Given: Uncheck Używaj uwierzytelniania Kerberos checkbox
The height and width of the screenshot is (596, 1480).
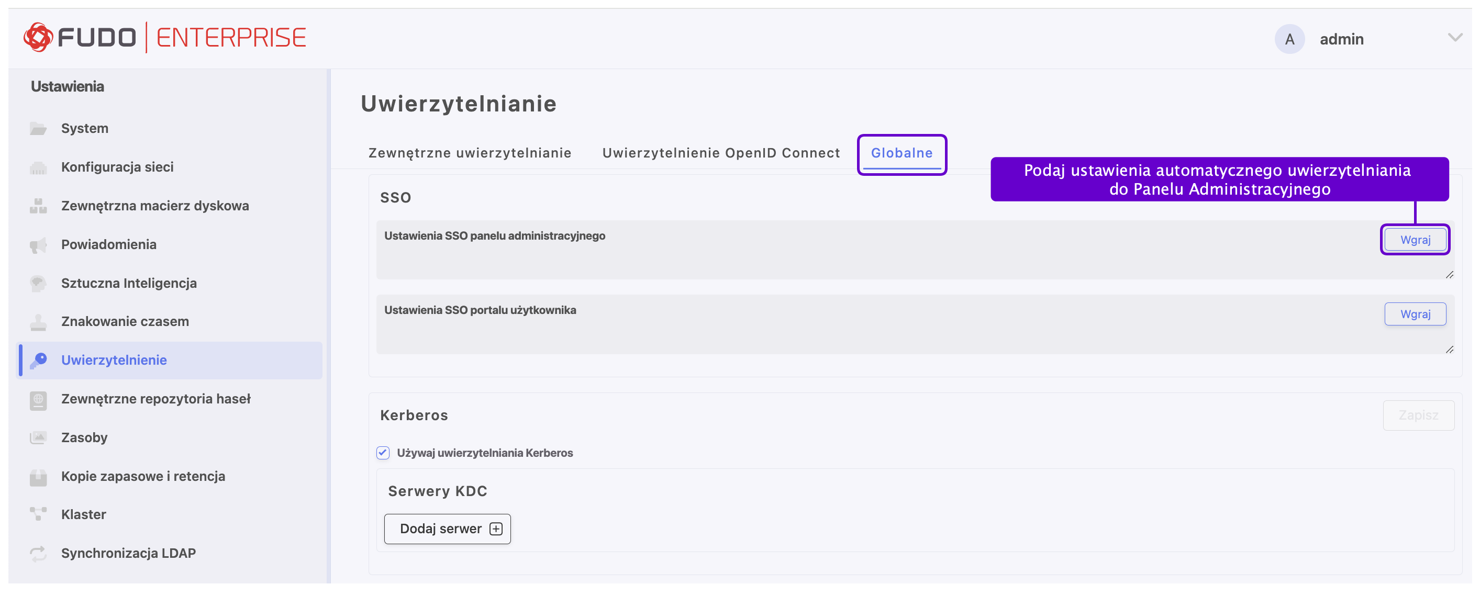Looking at the screenshot, I should click(383, 453).
